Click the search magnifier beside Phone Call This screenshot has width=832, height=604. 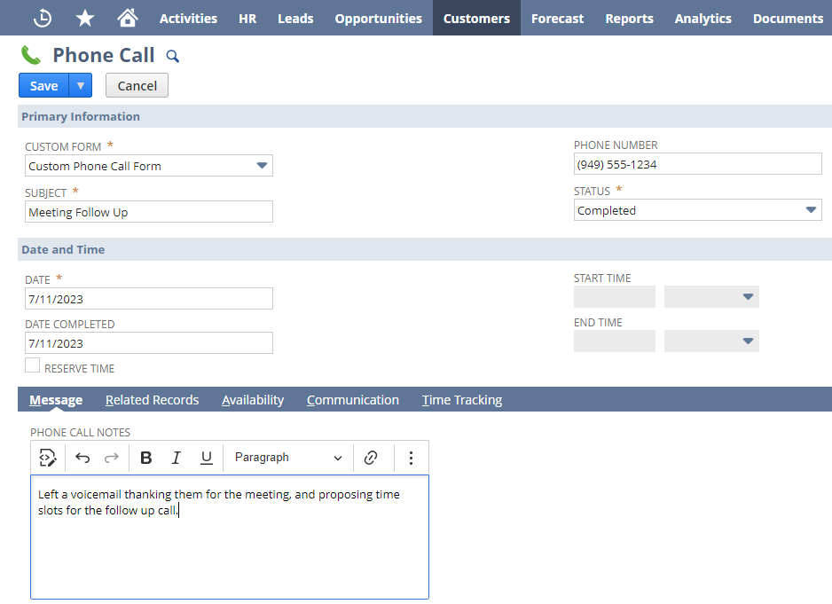(x=173, y=57)
